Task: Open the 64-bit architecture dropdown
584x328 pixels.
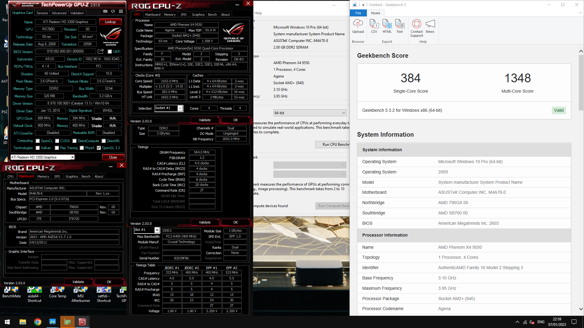Action: point(310,113)
